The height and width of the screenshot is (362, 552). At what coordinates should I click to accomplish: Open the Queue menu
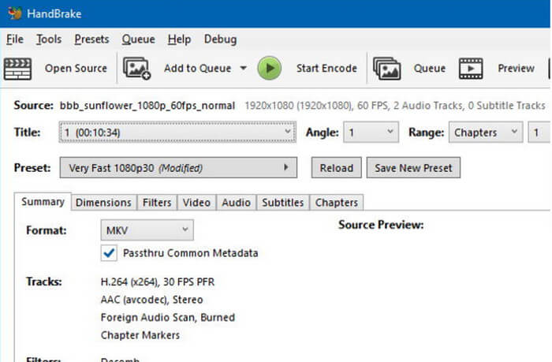[x=138, y=39]
